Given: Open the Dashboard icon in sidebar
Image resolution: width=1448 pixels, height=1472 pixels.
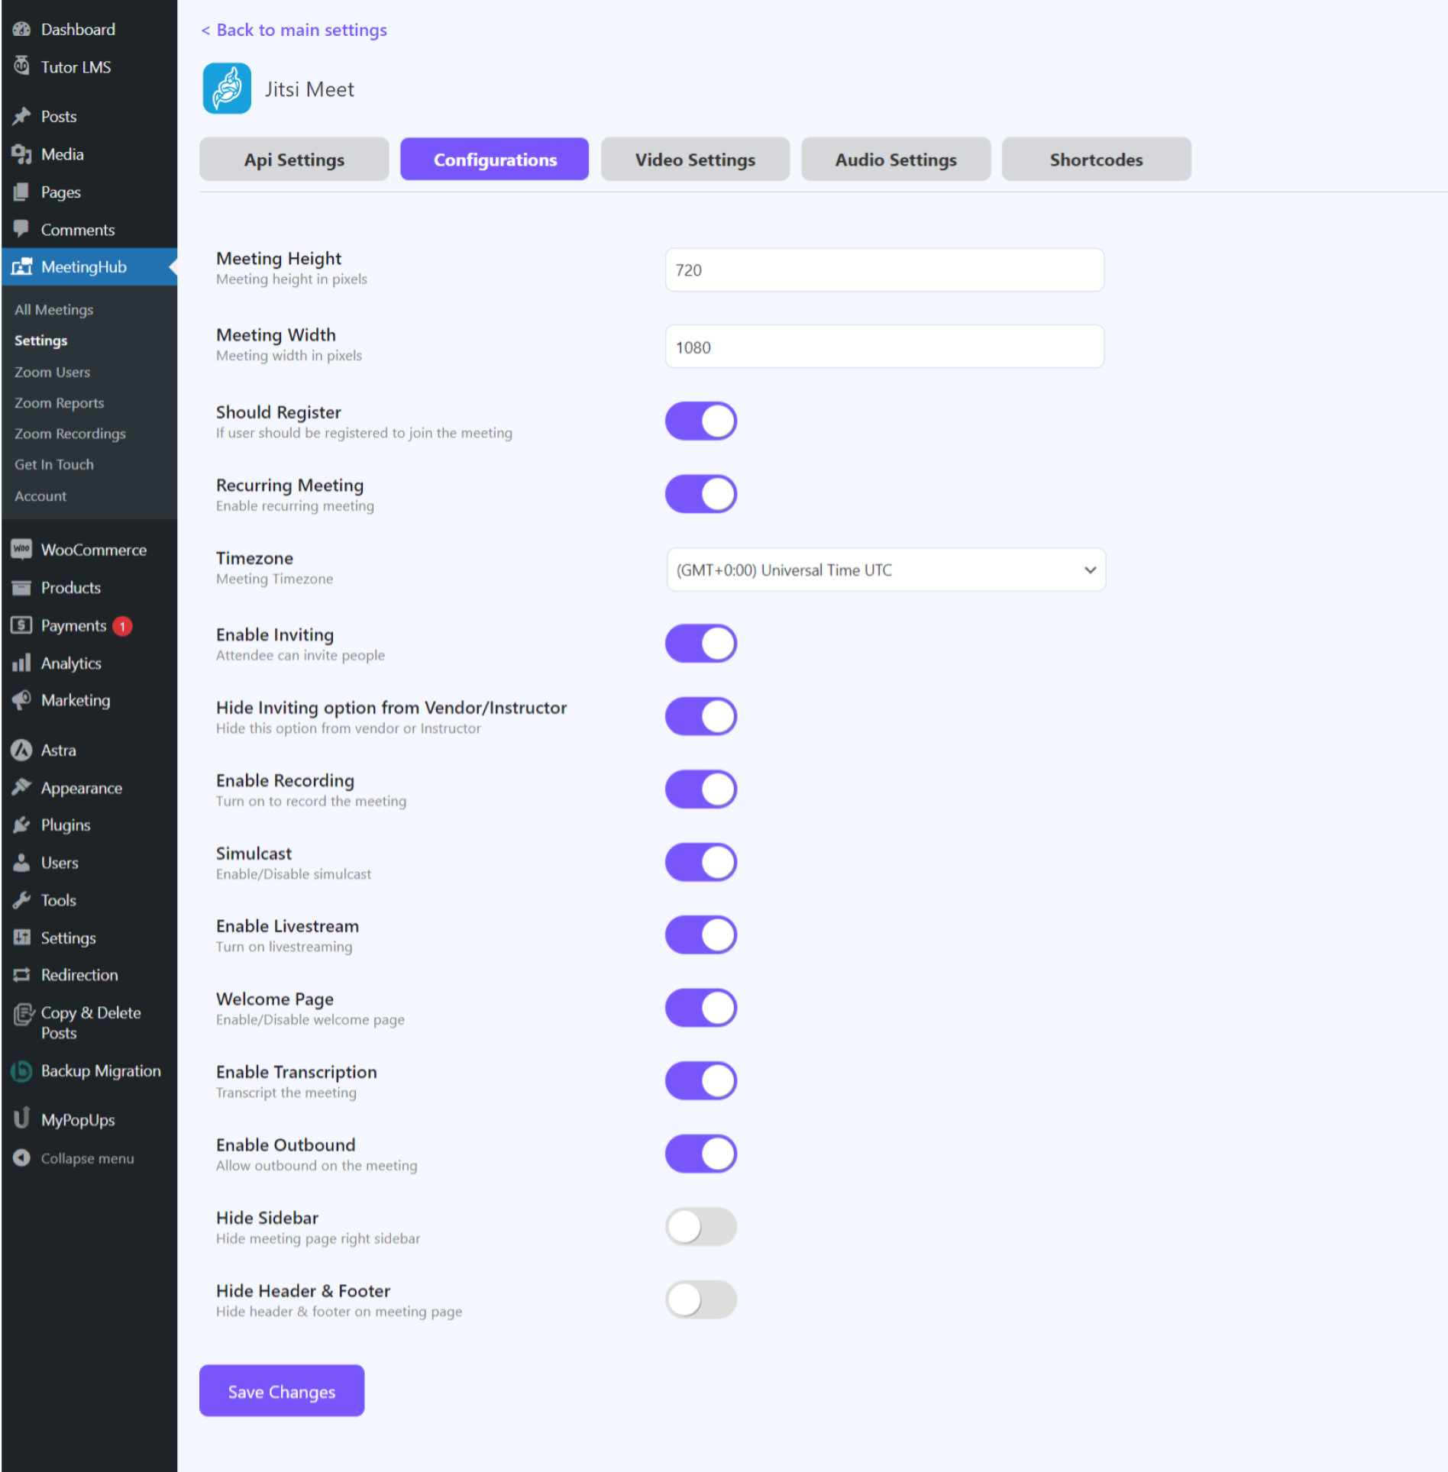Looking at the screenshot, I should pyautogui.click(x=21, y=29).
